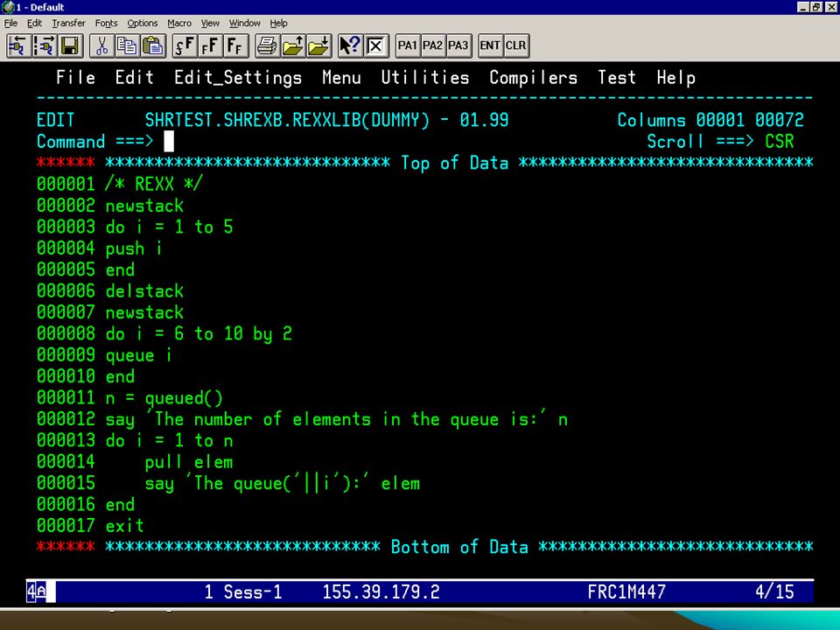Open the Window menu
Image resolution: width=840 pixels, height=630 pixels.
click(244, 23)
